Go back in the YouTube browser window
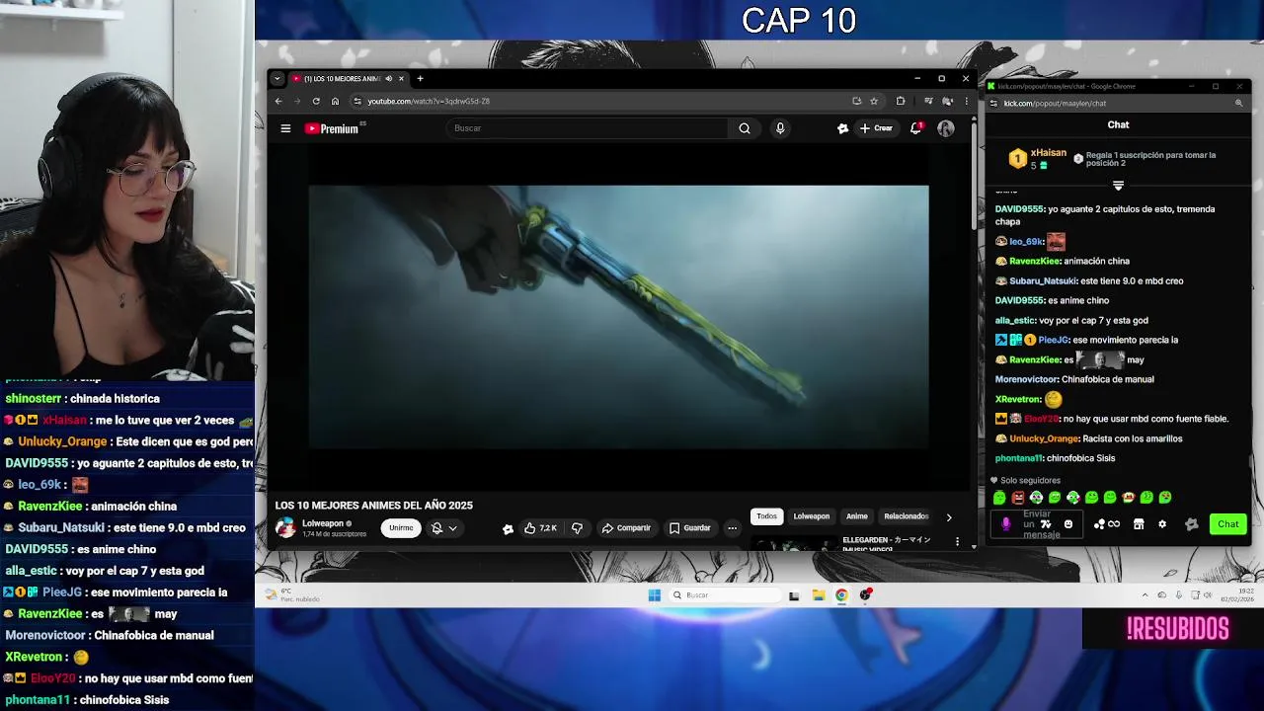Screen dimensions: 1264x711 pyautogui.click(x=278, y=101)
